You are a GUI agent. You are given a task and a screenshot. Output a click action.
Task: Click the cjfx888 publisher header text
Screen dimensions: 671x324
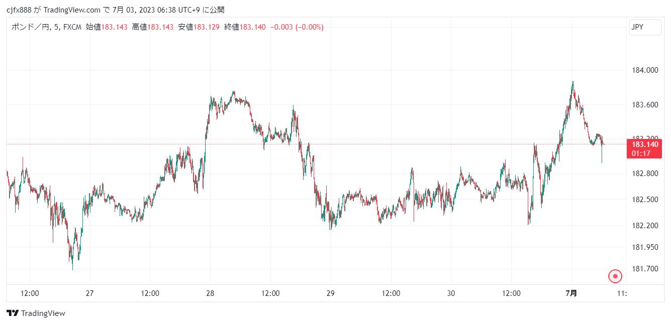pyautogui.click(x=20, y=10)
